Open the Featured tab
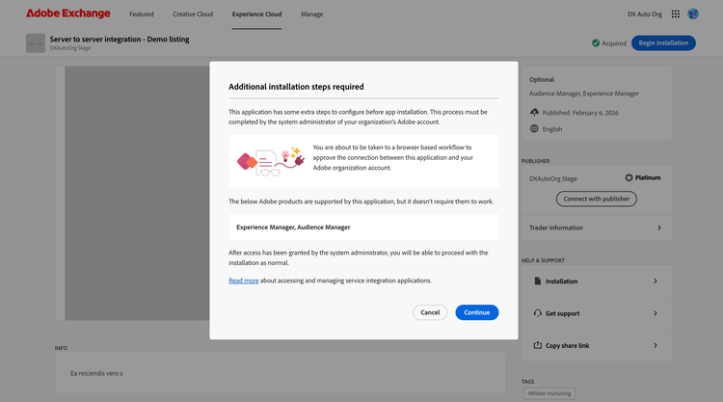Screen dimensions: 723x402 [142, 14]
